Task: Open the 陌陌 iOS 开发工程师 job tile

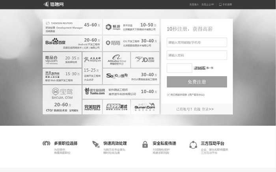Action: 131,43
